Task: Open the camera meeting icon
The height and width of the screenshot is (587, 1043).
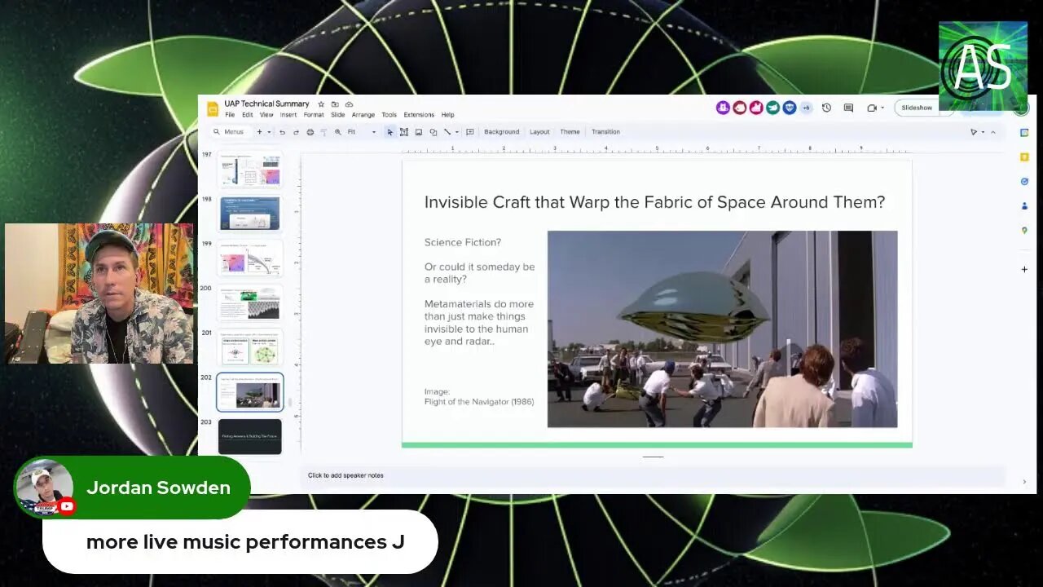Action: click(872, 108)
